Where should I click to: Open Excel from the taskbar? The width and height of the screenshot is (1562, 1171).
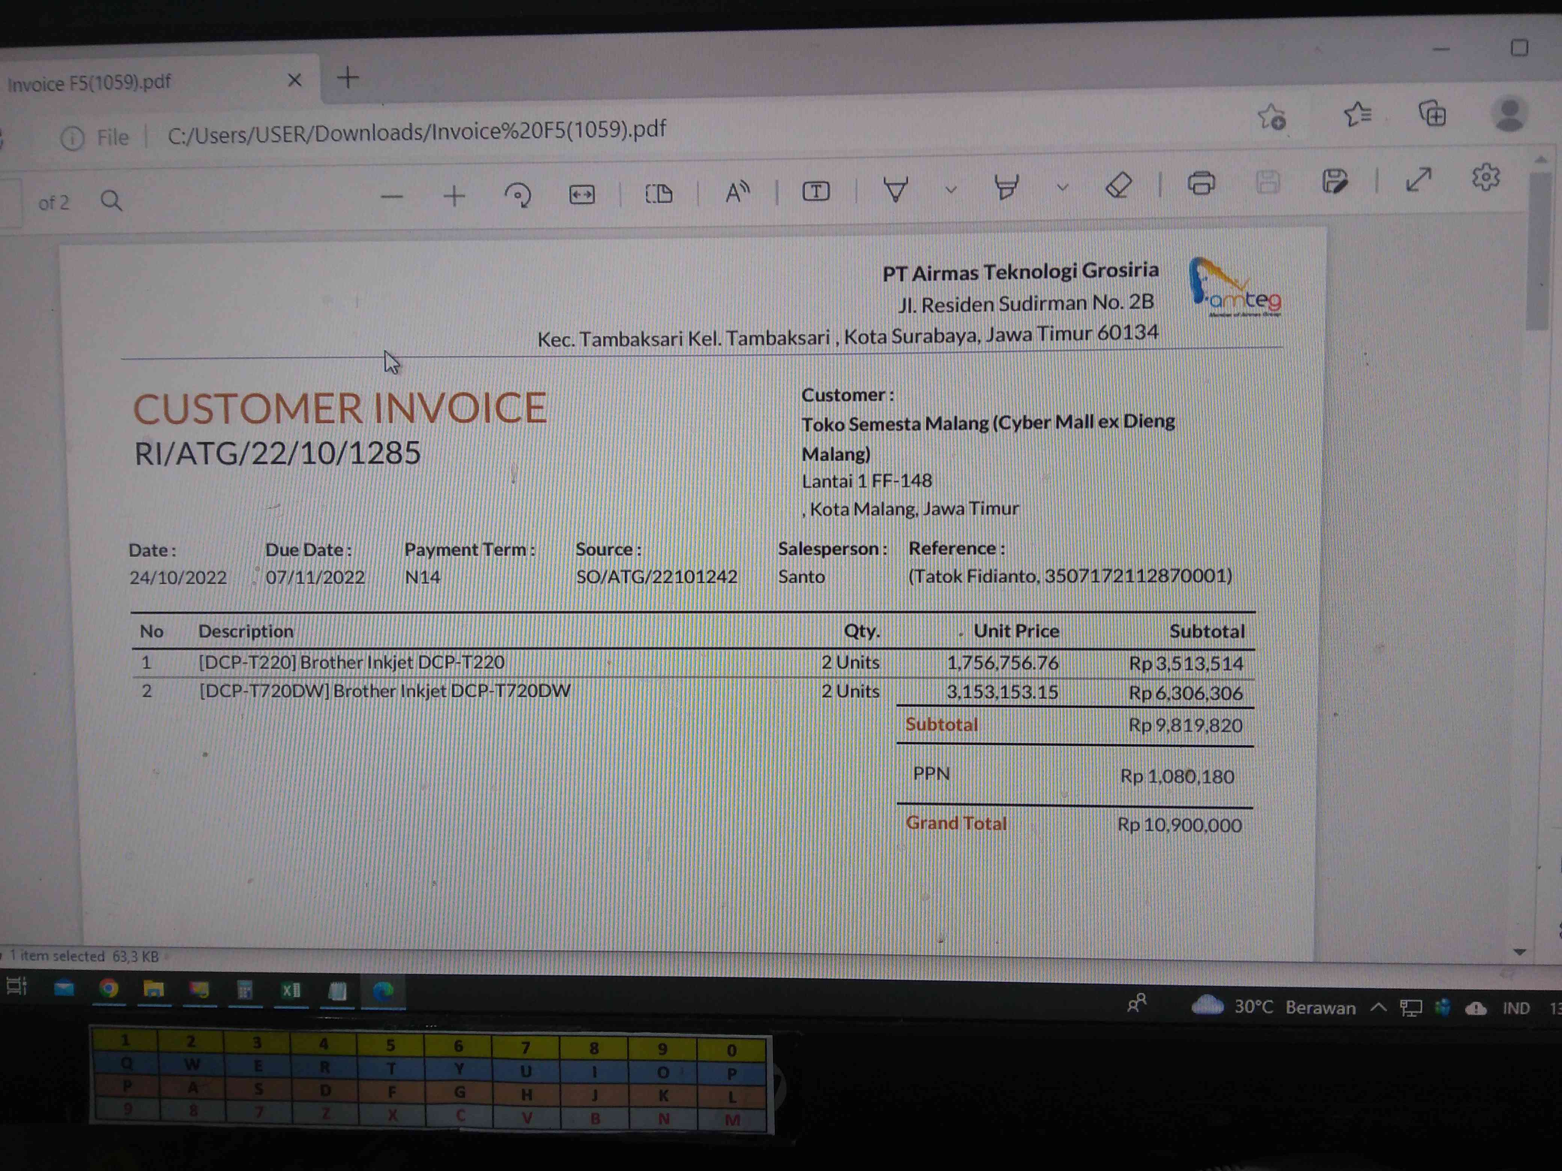291,991
